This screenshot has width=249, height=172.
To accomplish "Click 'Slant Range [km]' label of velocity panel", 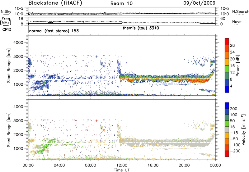I will [x=9, y=129].
